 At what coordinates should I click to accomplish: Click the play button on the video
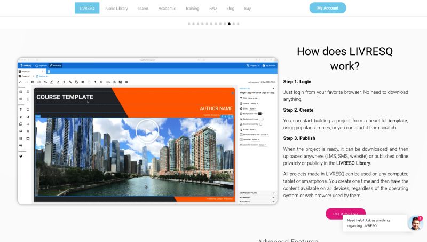(146, 130)
